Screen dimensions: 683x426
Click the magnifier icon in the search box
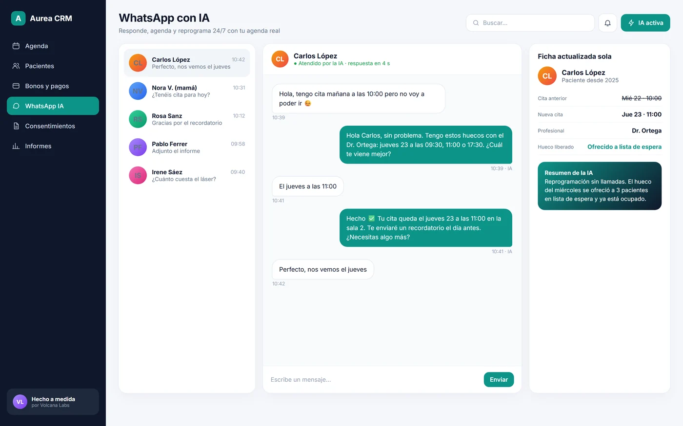point(476,23)
